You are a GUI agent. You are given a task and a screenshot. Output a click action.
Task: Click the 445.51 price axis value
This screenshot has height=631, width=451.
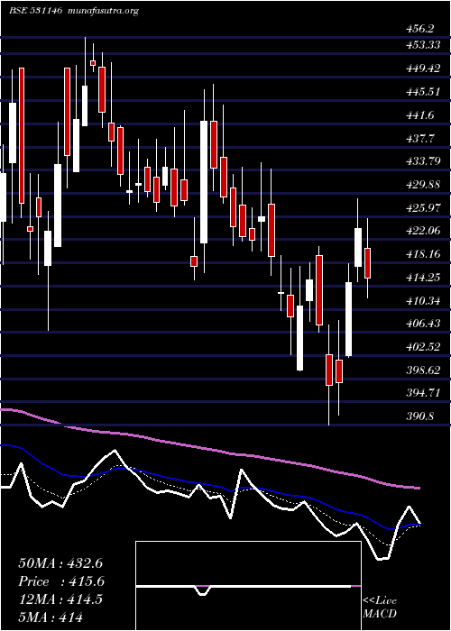[423, 92]
